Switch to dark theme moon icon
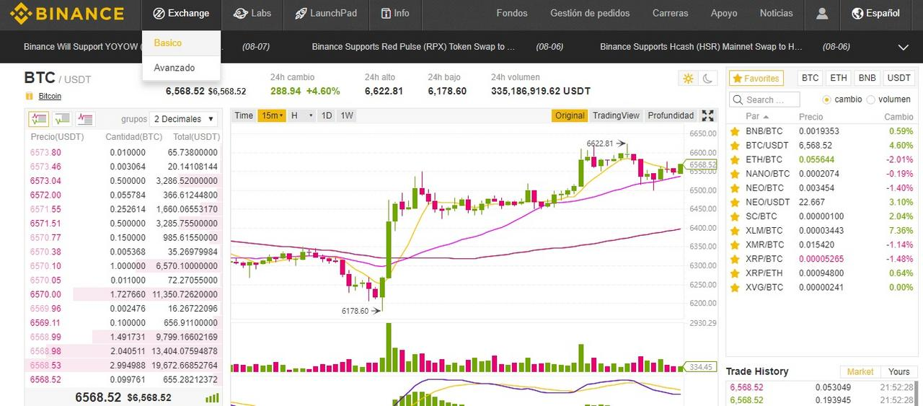This screenshot has height=406, width=923. (707, 79)
